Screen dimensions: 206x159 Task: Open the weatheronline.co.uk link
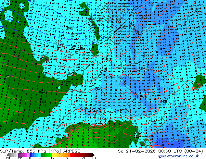point(179,156)
